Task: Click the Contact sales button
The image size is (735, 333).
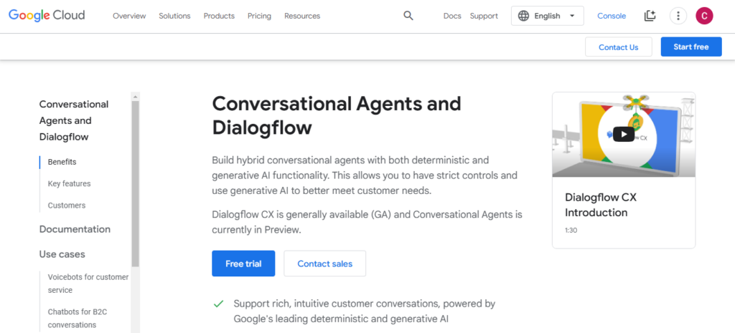Action: coord(325,264)
